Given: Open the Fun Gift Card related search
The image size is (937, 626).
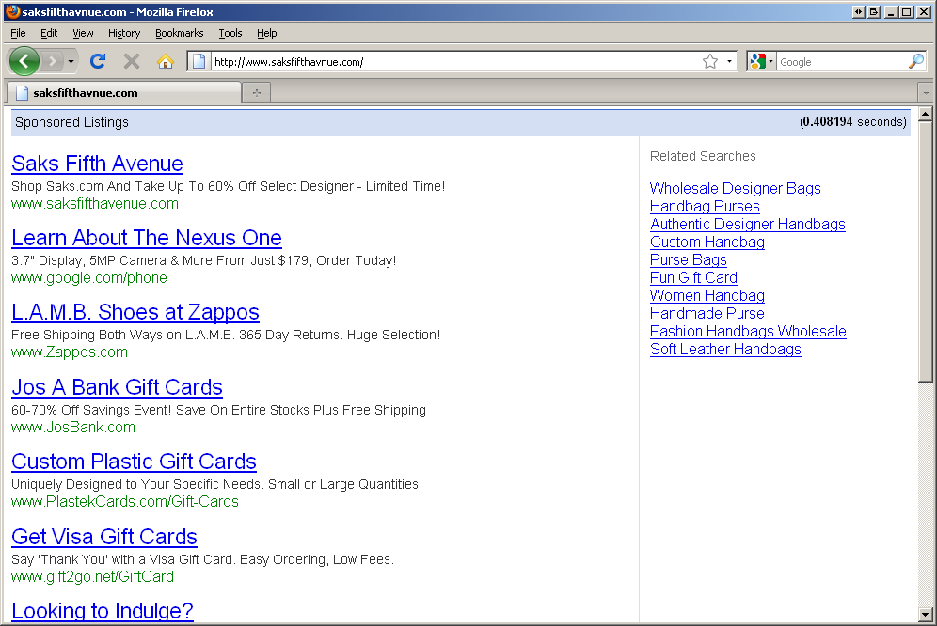Looking at the screenshot, I should [693, 278].
